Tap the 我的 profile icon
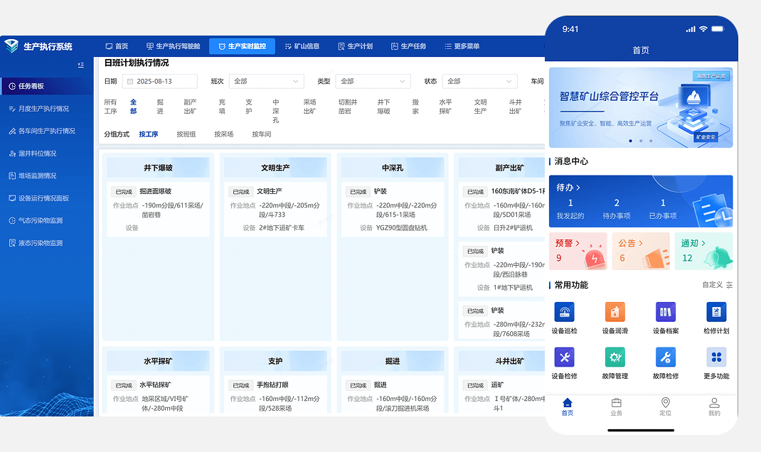 pos(714,402)
